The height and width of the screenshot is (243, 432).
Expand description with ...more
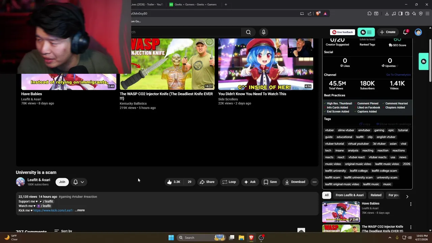point(80,210)
